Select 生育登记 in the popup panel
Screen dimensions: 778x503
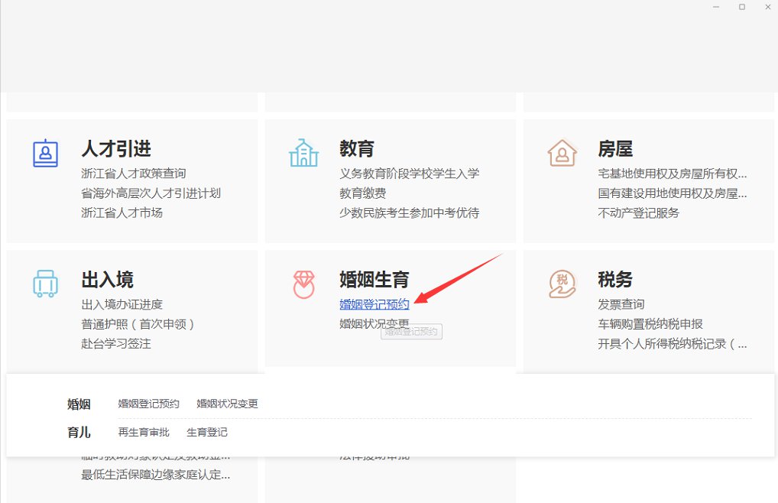(x=207, y=433)
